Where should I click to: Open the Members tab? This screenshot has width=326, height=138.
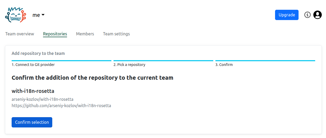click(x=85, y=34)
